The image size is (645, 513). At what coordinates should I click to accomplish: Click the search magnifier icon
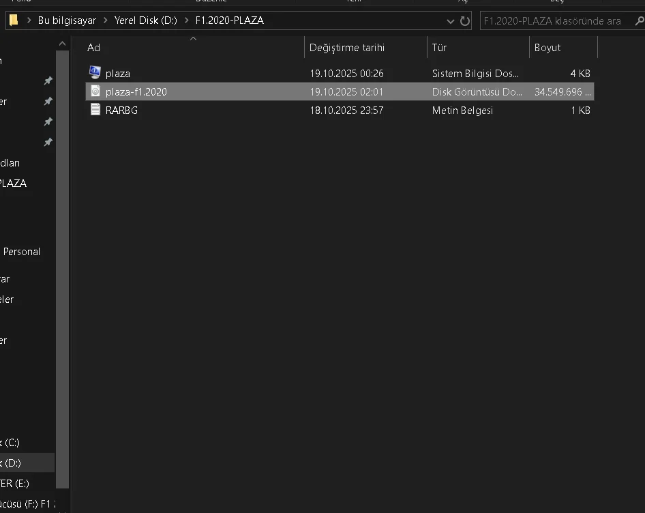[x=640, y=20]
